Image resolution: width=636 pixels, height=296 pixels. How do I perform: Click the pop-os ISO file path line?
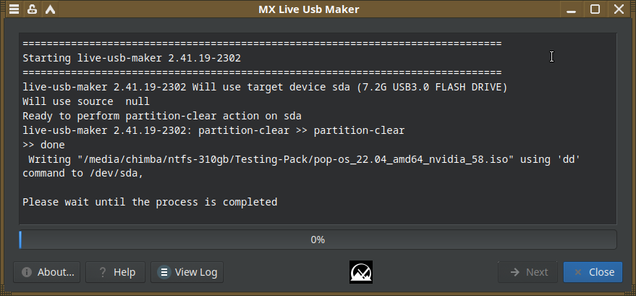pyautogui.click(x=302, y=159)
